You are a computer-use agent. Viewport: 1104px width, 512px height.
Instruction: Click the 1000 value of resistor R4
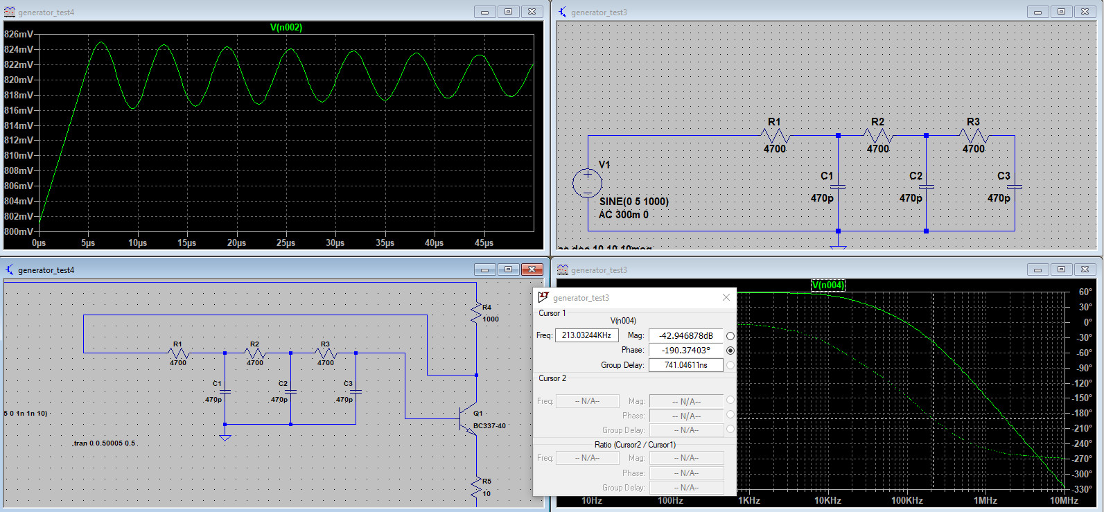[x=491, y=319]
